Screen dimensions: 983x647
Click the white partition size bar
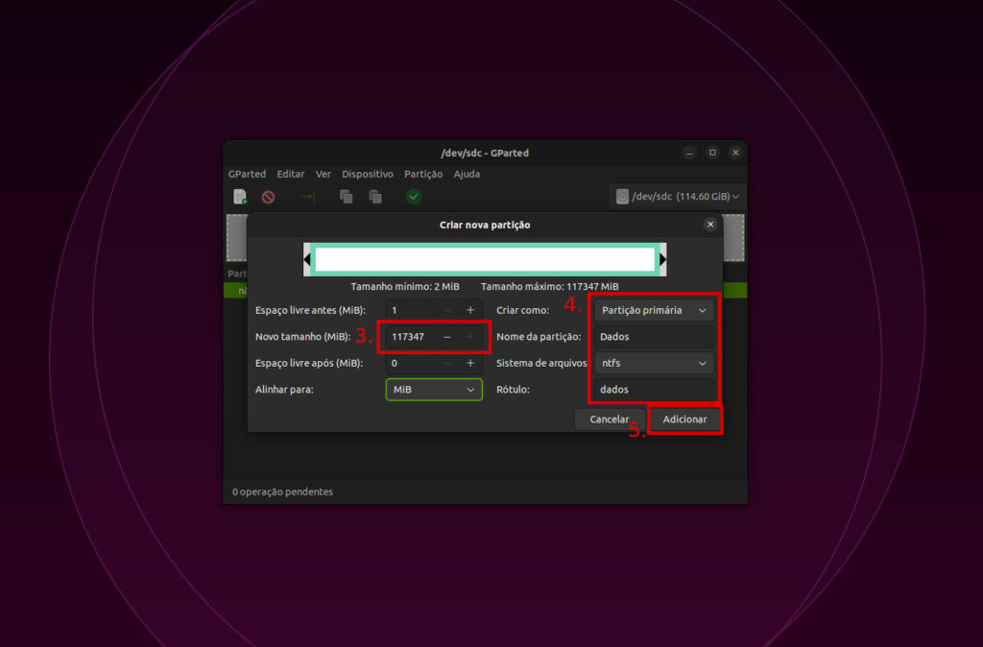coord(485,259)
